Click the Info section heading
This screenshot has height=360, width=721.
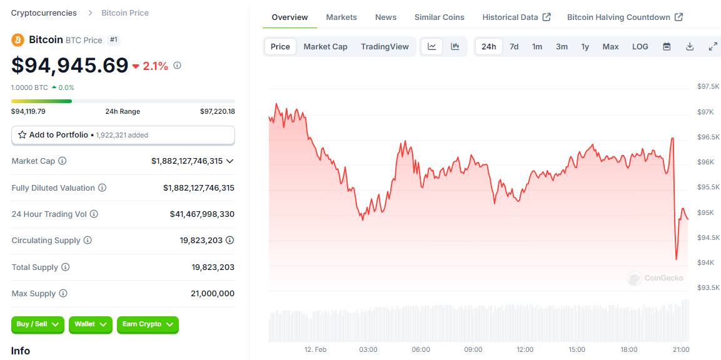(21, 351)
